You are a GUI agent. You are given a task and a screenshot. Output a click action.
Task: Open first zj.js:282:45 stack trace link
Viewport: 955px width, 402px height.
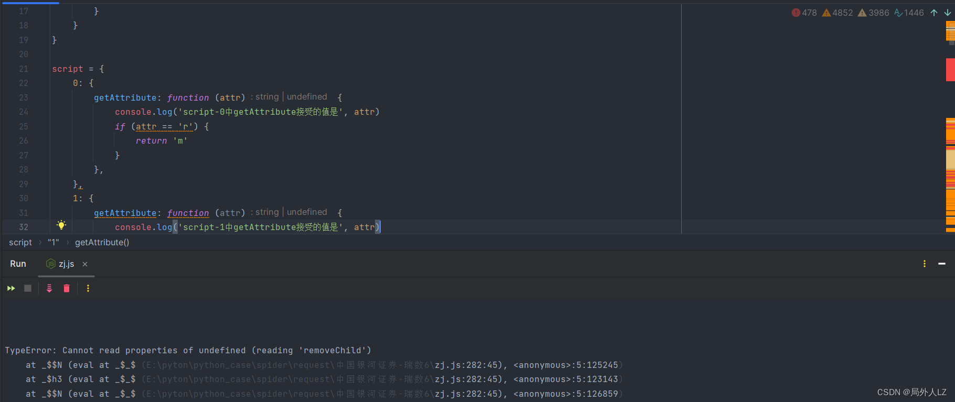[x=467, y=365]
